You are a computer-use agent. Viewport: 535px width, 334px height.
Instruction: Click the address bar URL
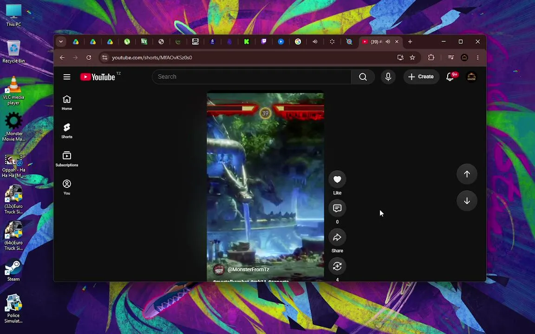152,58
